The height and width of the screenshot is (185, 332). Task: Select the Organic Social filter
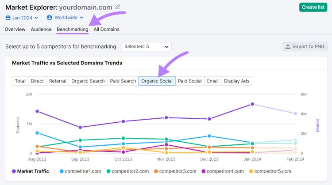tap(157, 81)
